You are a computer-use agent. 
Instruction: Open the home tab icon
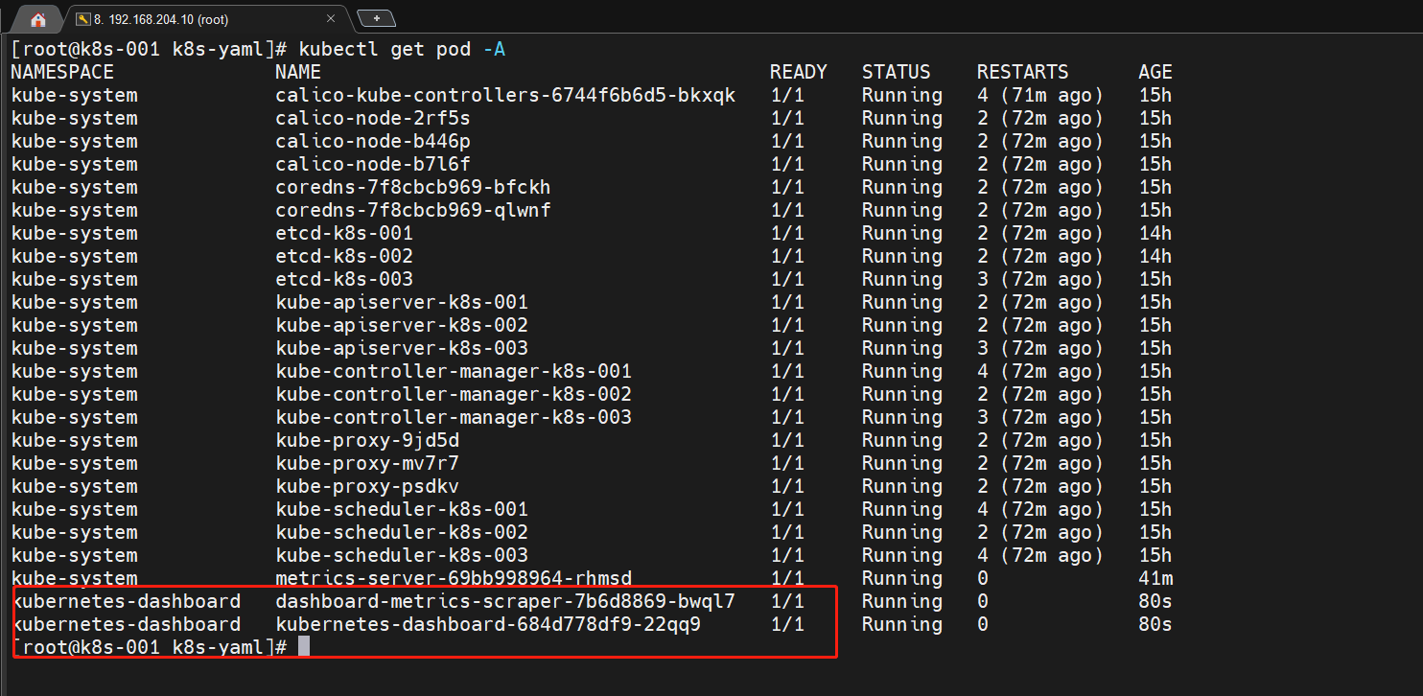click(38, 19)
